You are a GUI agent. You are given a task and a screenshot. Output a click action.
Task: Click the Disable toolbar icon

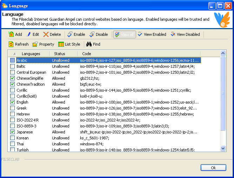[92, 34]
